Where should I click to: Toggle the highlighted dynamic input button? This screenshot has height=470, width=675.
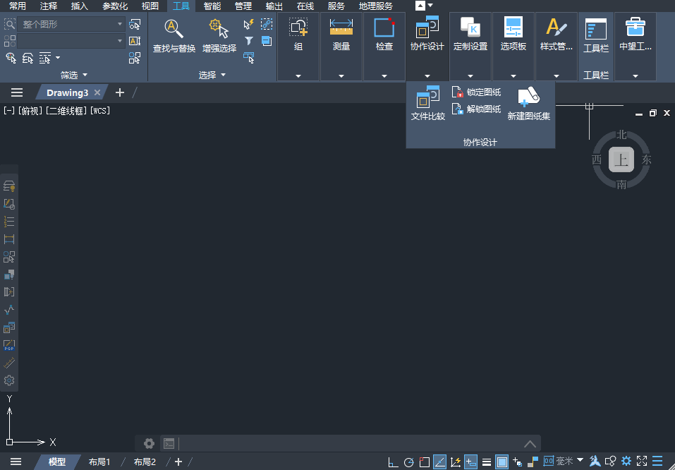471,462
